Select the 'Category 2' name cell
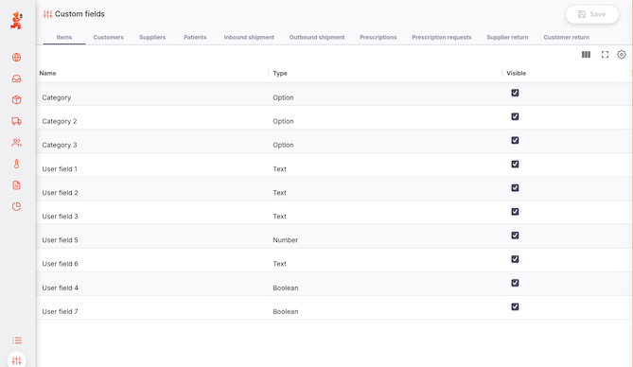Viewport: 633px width, 367px height. tap(60, 121)
